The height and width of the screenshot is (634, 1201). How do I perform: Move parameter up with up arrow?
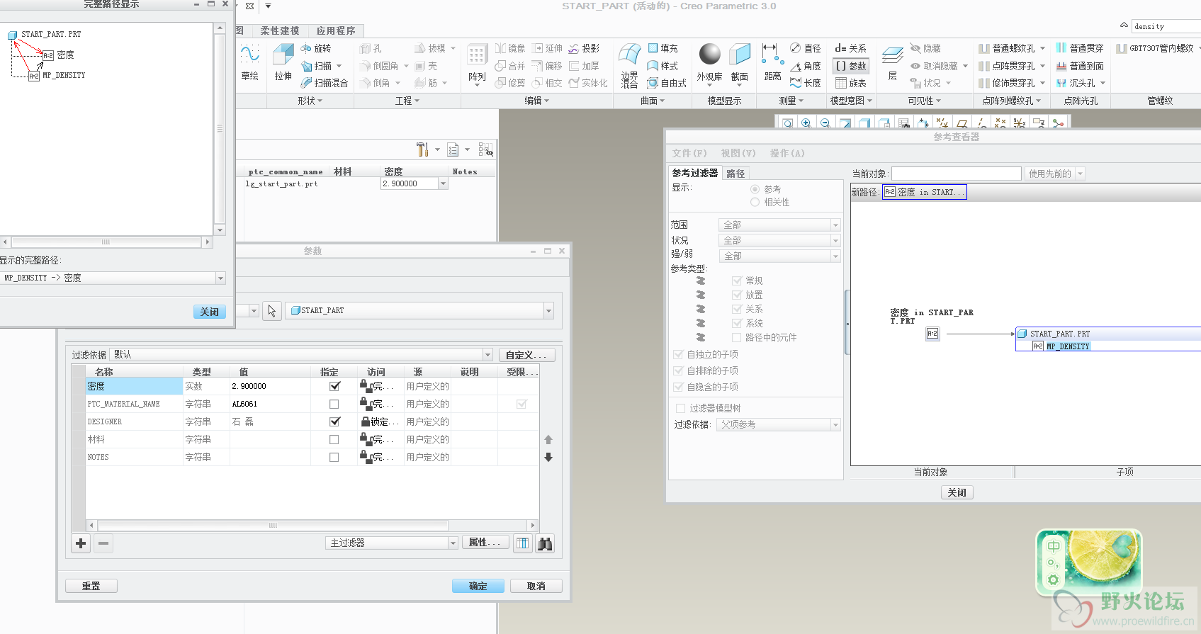(x=548, y=440)
